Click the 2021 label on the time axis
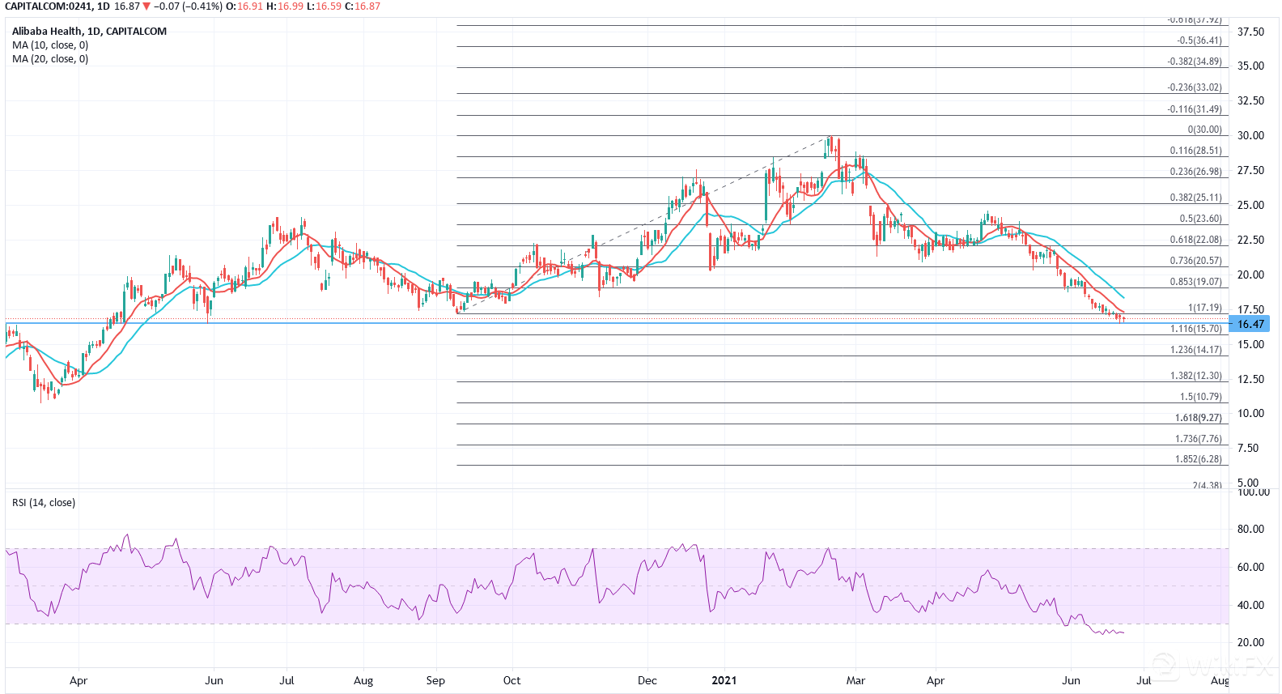This screenshot has width=1282, height=694. point(724,680)
